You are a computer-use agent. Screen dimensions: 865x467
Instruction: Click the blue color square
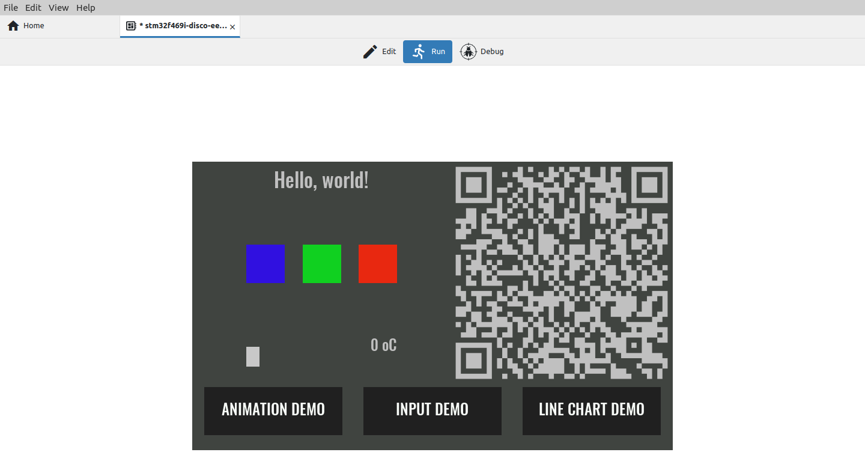tap(266, 264)
